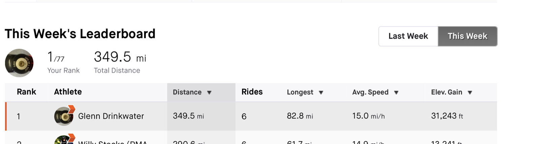Image resolution: width=539 pixels, height=144 pixels.
Task: Click the sort arrow next to Longest
Action: click(x=321, y=92)
